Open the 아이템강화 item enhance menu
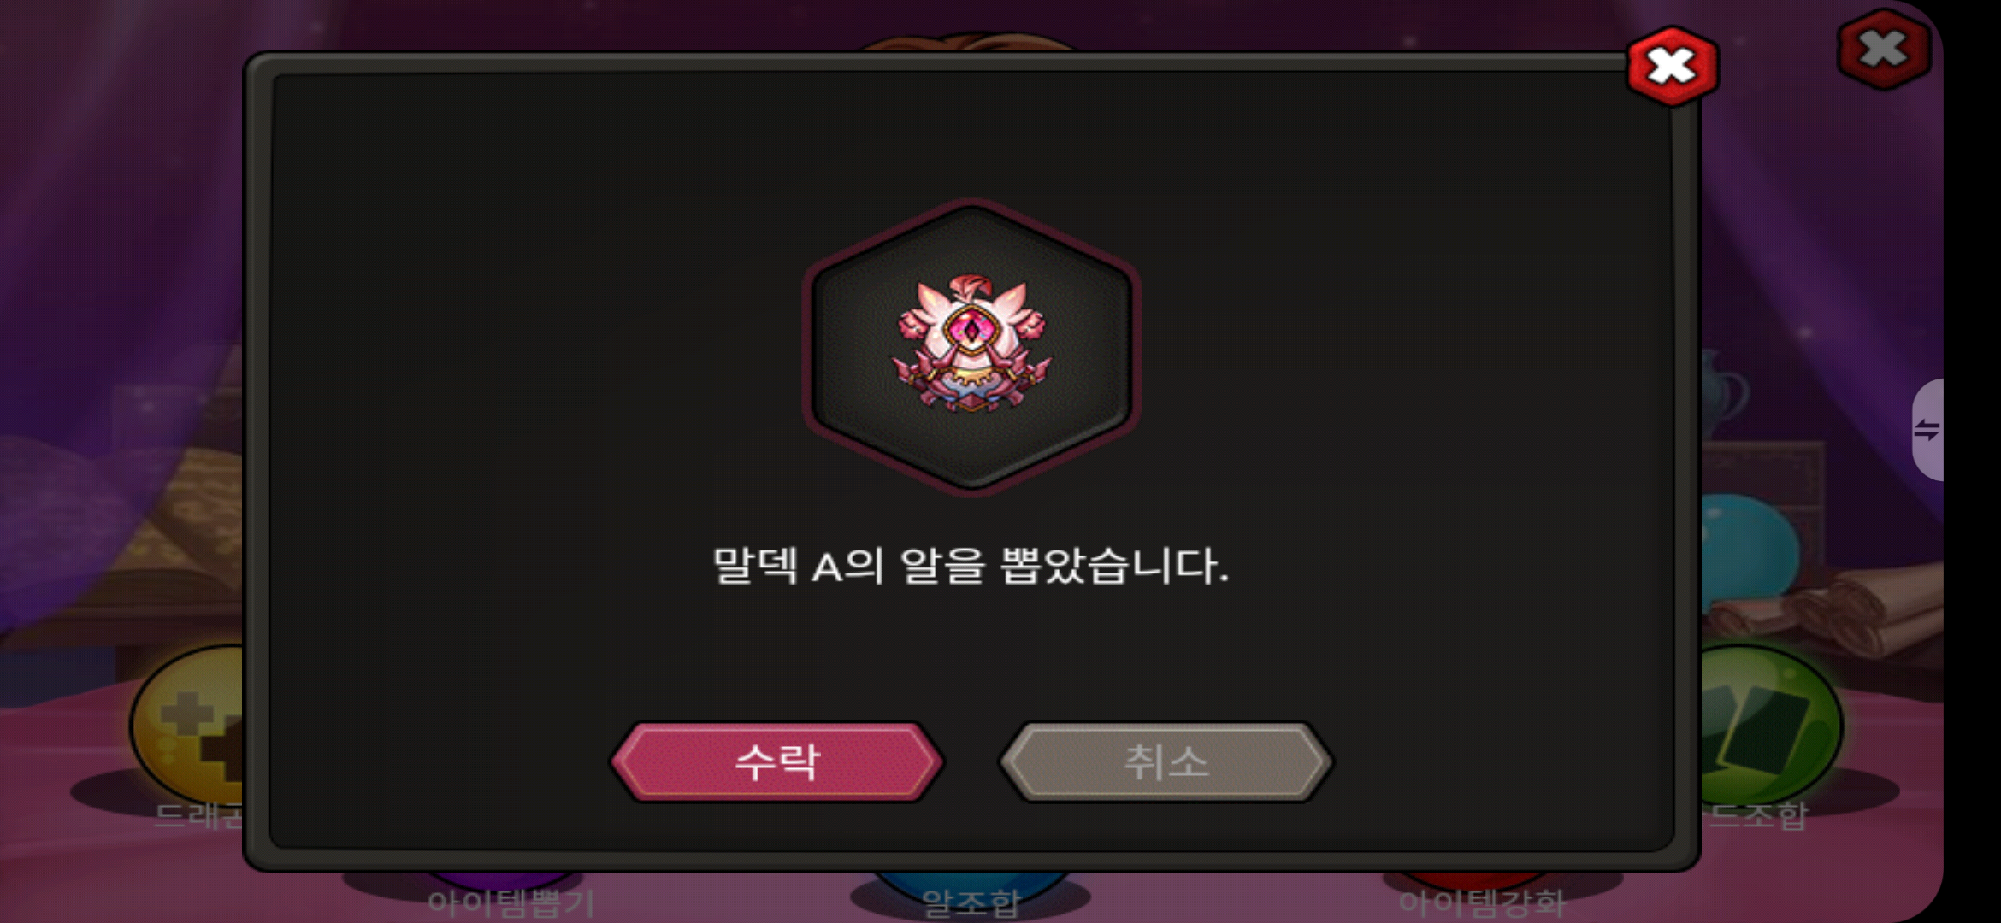 pos(1481,902)
